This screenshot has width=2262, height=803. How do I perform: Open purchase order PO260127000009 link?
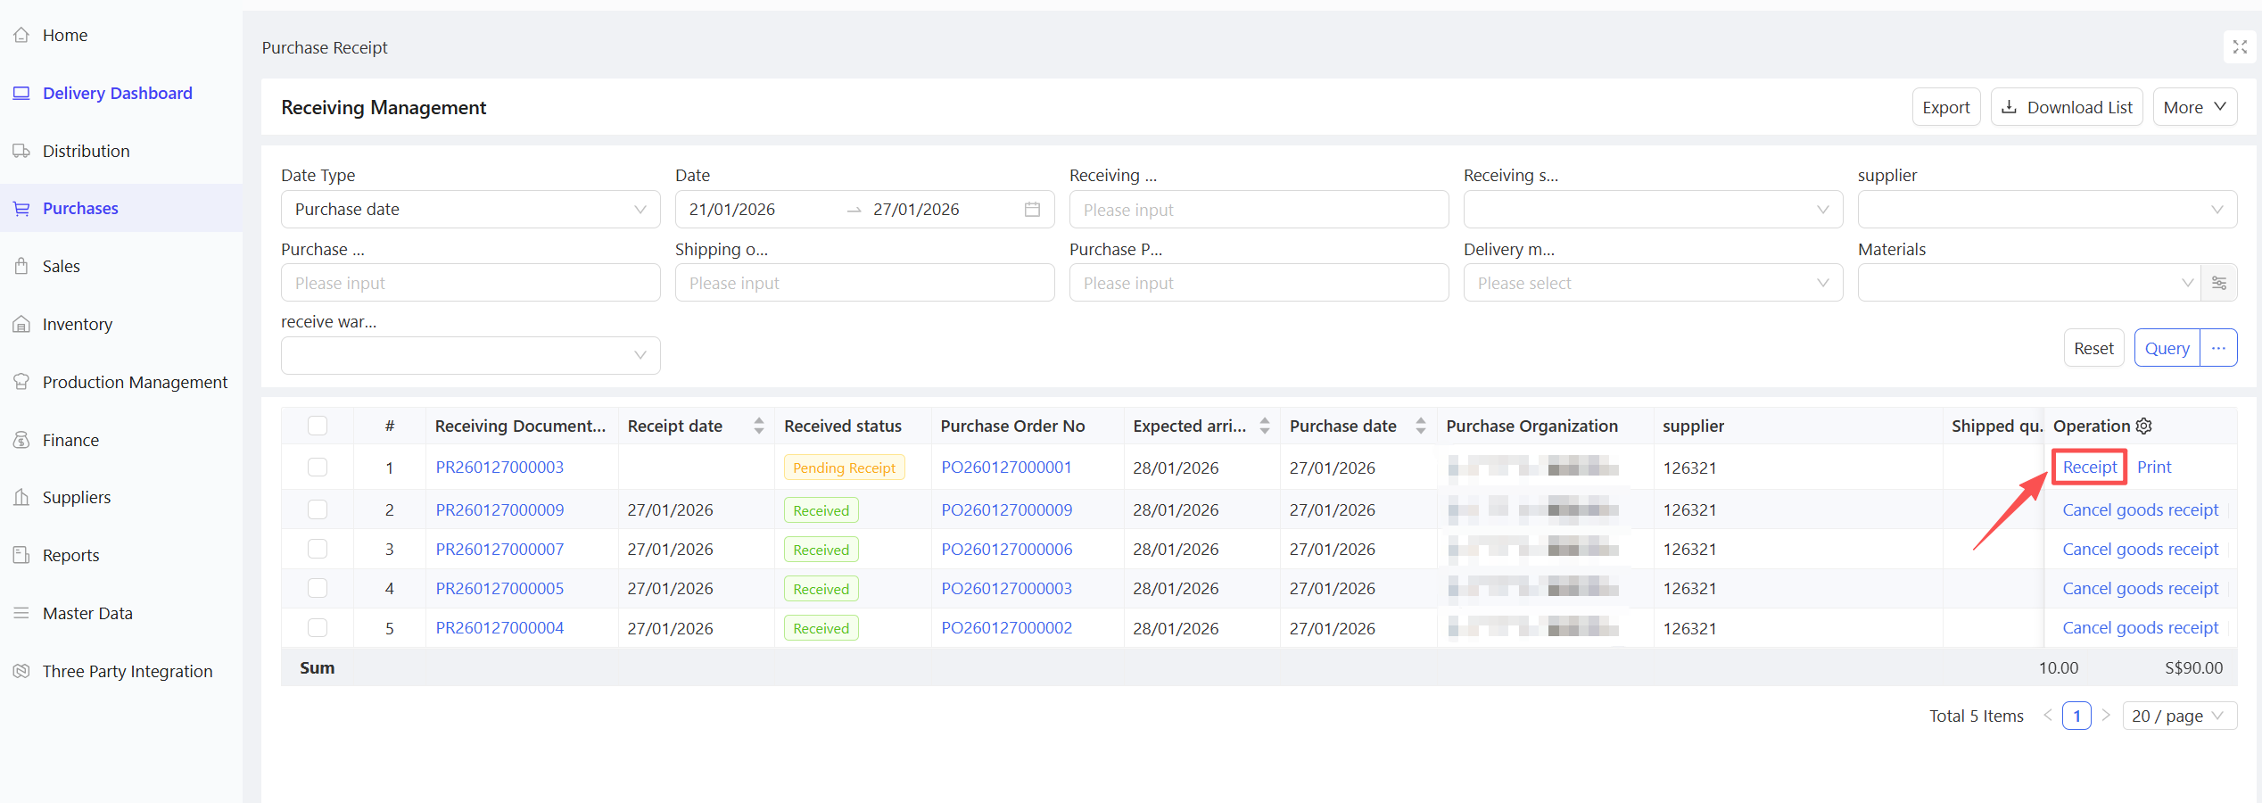point(1006,510)
